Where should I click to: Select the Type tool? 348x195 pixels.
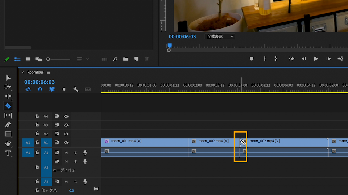(x=8, y=153)
